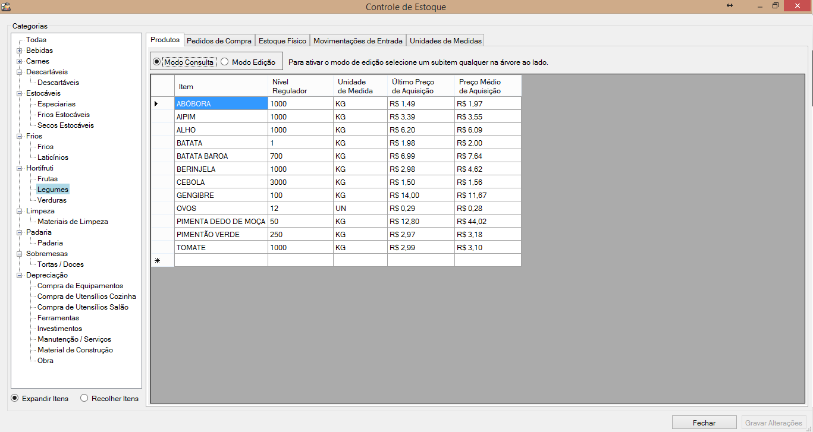Image resolution: width=813 pixels, height=432 pixels.
Task: Switch to the Pedidos de Compra tab
Action: click(x=219, y=41)
